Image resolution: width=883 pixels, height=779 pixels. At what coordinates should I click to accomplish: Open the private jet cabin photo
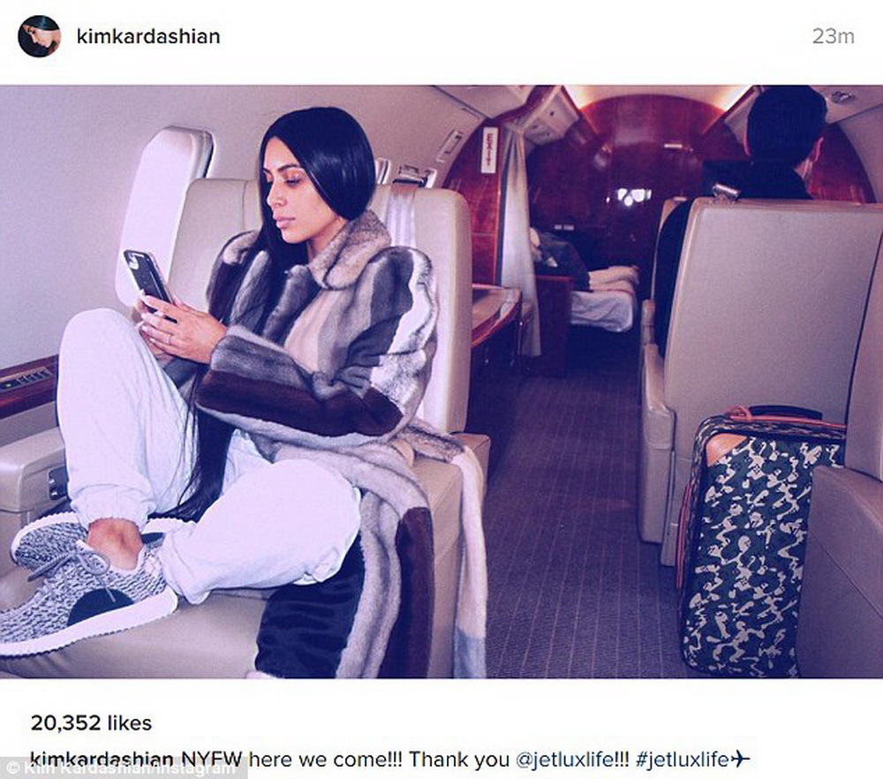pyautogui.click(x=441, y=382)
